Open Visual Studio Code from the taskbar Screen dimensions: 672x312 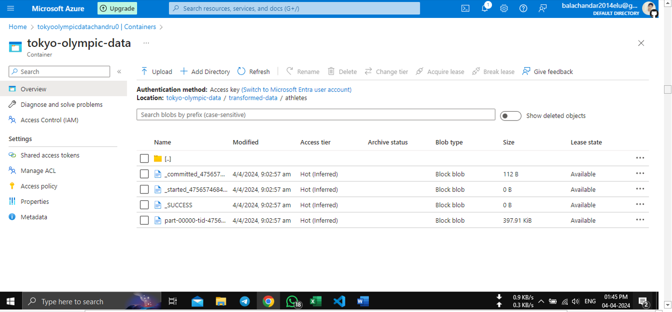click(339, 301)
